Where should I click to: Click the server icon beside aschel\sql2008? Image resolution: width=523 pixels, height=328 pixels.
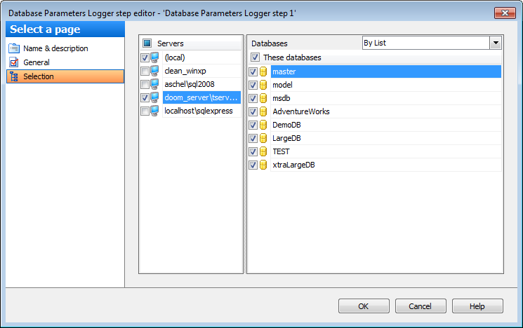point(154,84)
